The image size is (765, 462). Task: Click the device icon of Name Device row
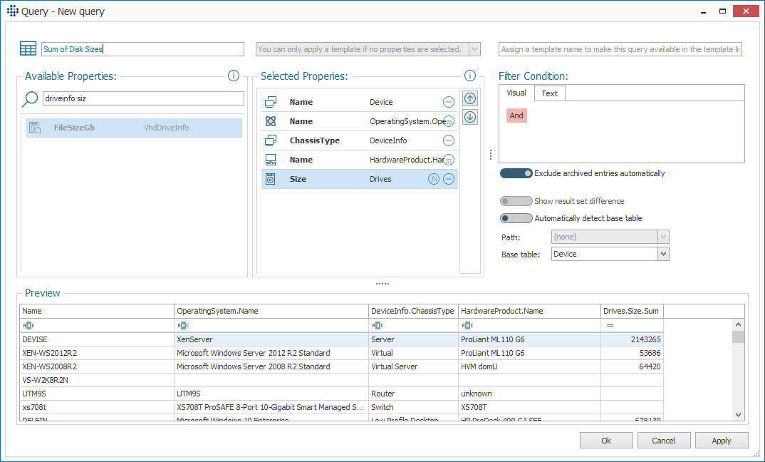[271, 102]
